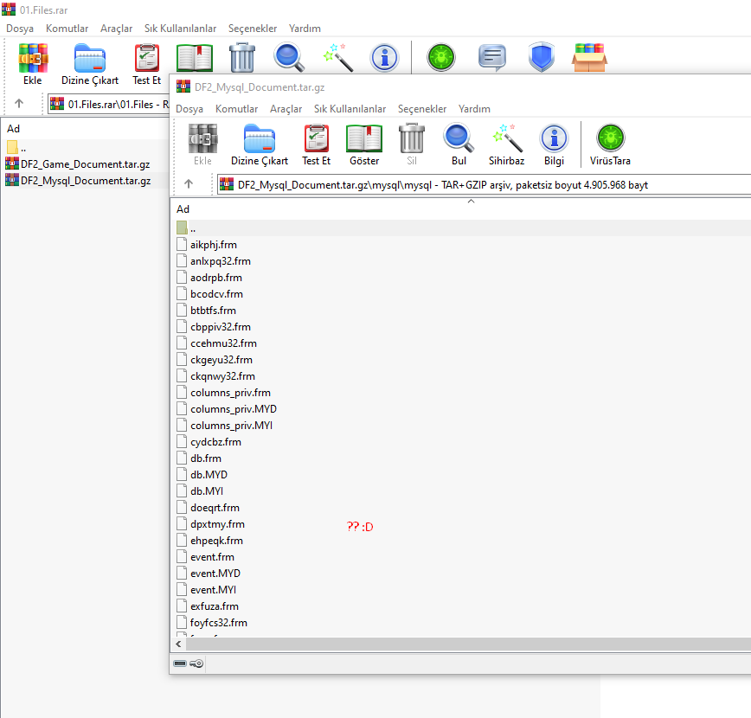Viewport: 751px width, 718px height.
Task: Select ckqnwy32.frm file
Action: (215, 376)
